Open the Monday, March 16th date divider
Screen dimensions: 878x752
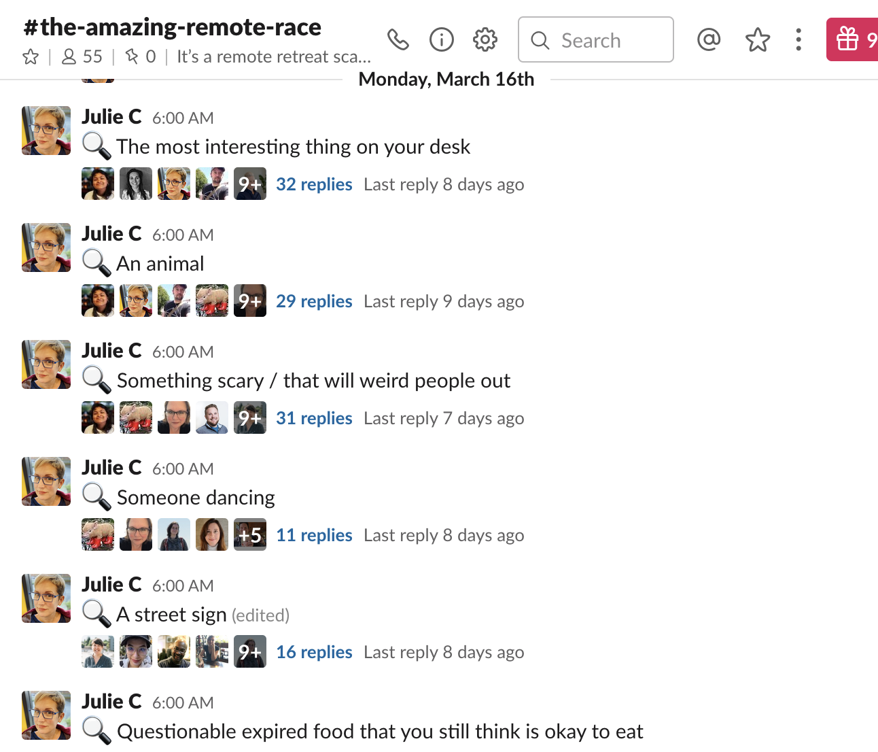click(x=446, y=80)
